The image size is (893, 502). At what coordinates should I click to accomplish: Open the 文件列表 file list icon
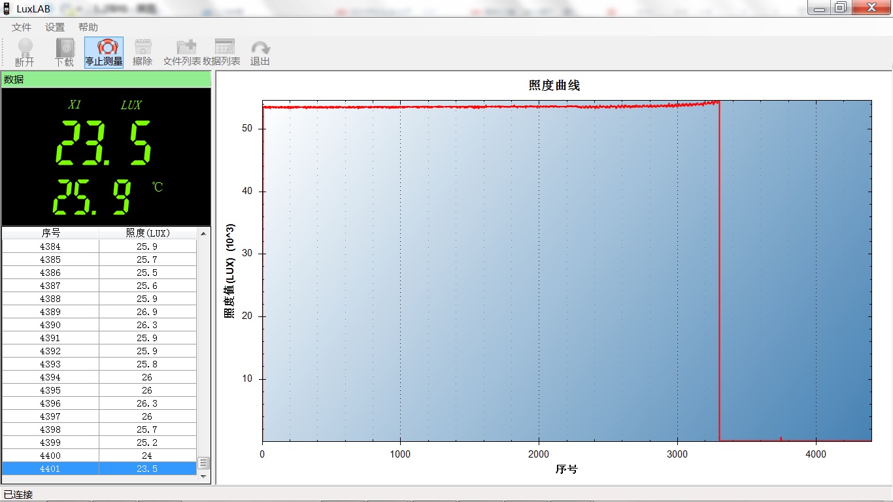[182, 52]
